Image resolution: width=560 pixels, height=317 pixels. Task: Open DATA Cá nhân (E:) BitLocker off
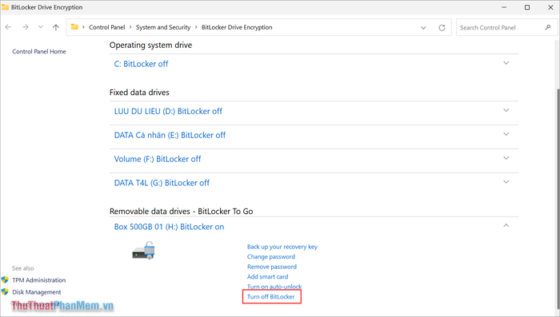coord(170,135)
